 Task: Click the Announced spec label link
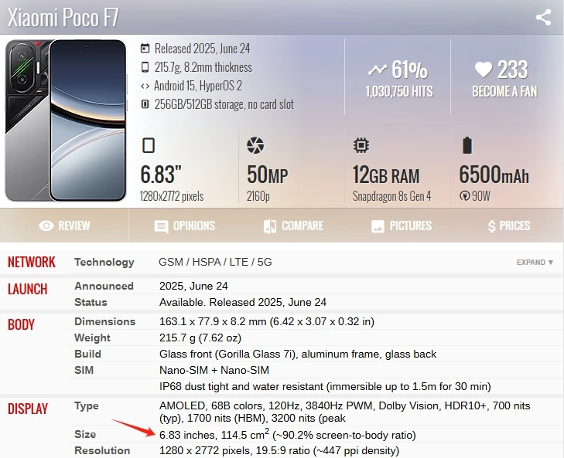104,286
